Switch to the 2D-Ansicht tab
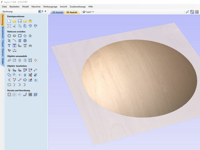This screenshot has height=150, width=200. (58, 12)
